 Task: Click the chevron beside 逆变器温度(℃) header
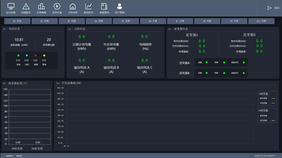[4, 83]
